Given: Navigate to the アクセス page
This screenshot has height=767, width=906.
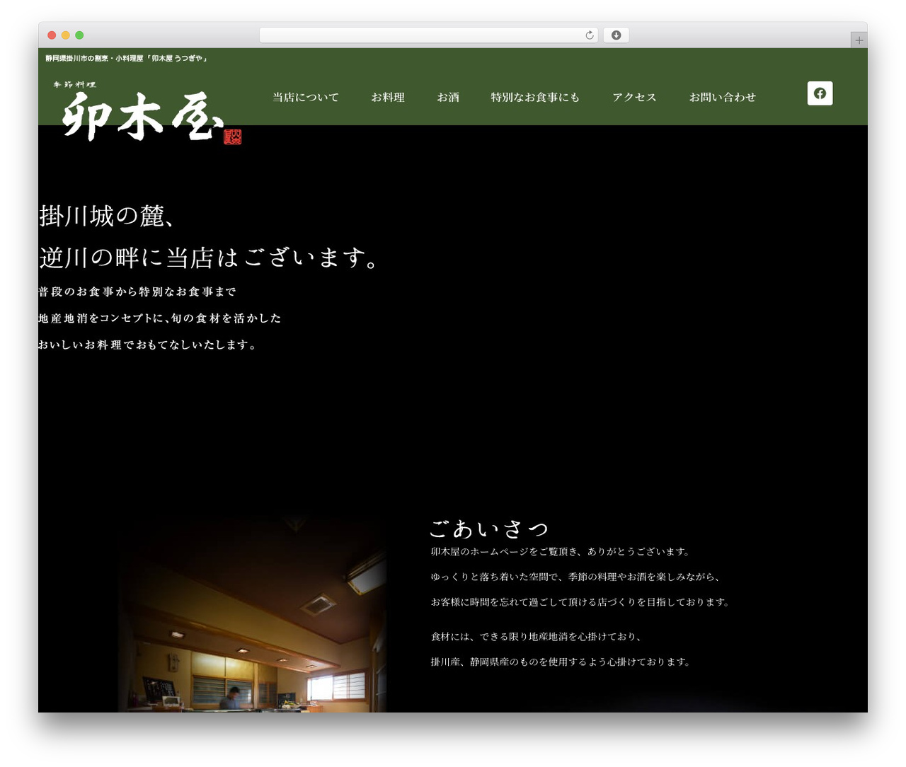Looking at the screenshot, I should pyautogui.click(x=634, y=97).
